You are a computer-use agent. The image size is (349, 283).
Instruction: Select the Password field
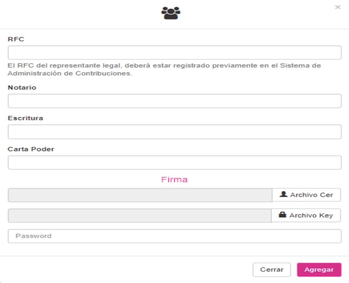[x=175, y=236]
